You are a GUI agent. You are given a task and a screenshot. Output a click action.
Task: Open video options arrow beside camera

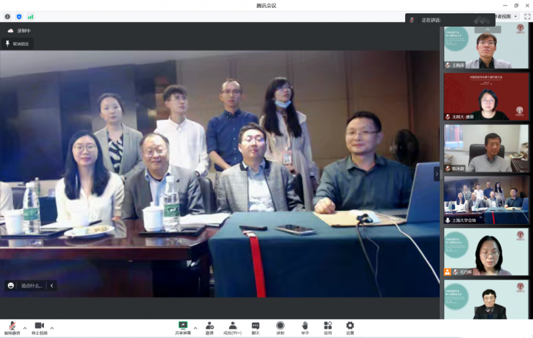coord(52,327)
